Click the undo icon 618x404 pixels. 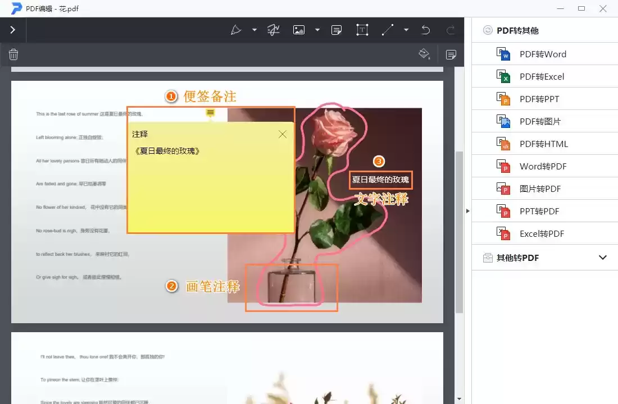point(425,30)
